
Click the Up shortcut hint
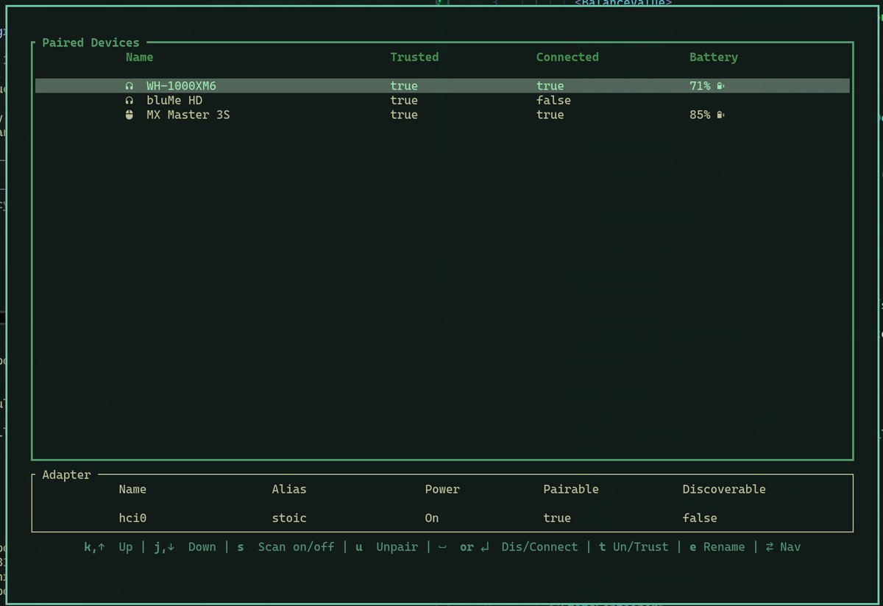coord(109,547)
